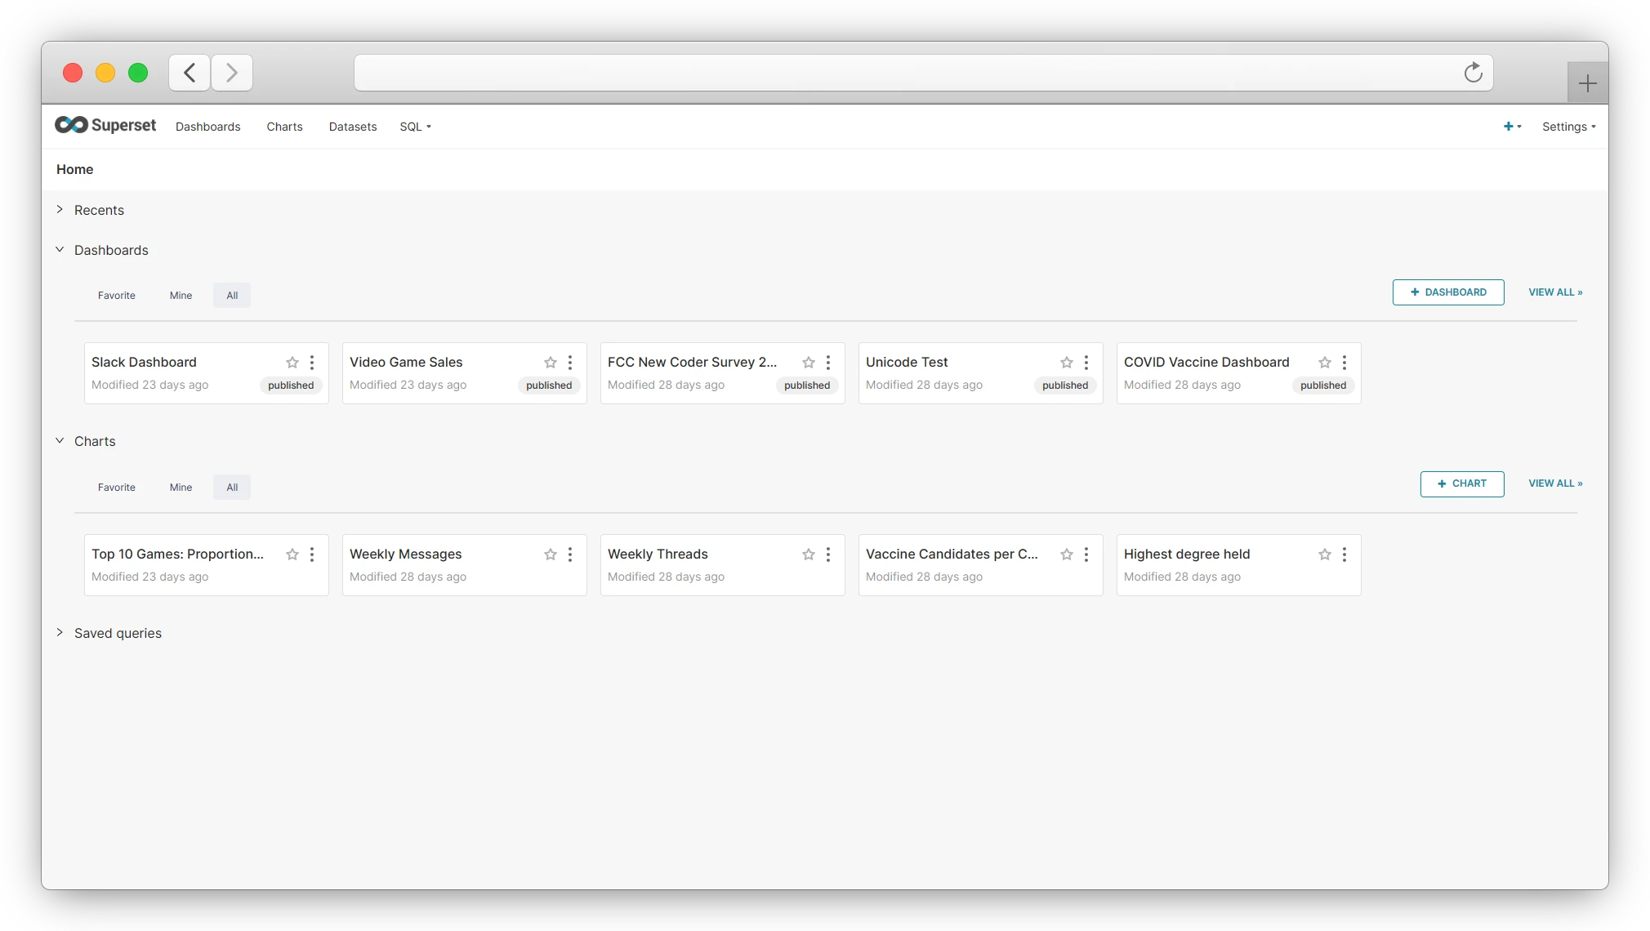Open actions menu for Highest degree held chart
The height and width of the screenshot is (931, 1650).
click(x=1345, y=555)
